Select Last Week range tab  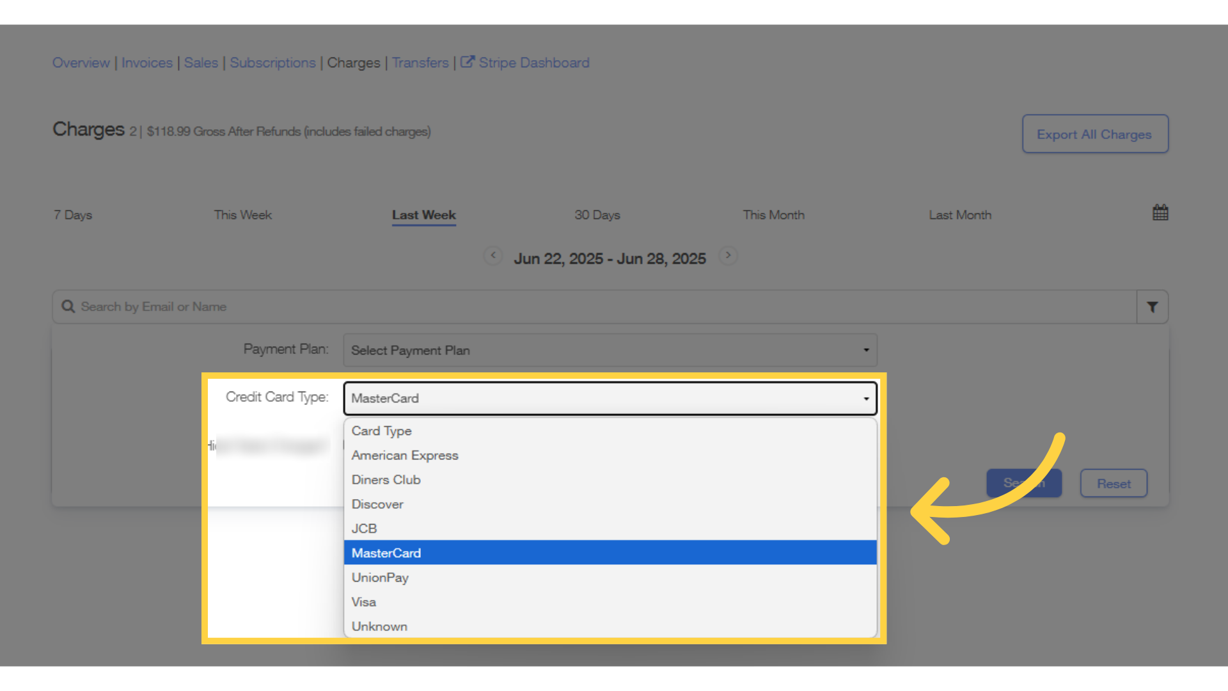coord(424,216)
